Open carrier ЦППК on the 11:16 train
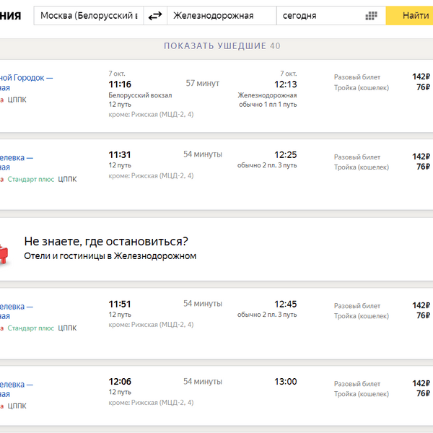Viewport: 433px width, 433px height. [x=17, y=100]
